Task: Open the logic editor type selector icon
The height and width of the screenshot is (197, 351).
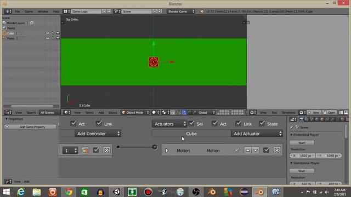Action: 8,181
